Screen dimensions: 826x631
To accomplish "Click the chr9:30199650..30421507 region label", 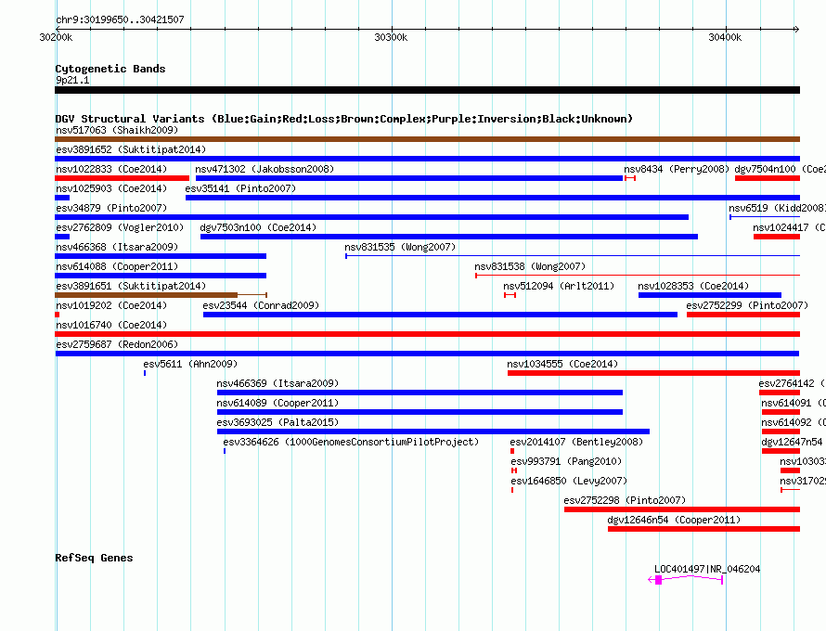I will pos(120,19).
